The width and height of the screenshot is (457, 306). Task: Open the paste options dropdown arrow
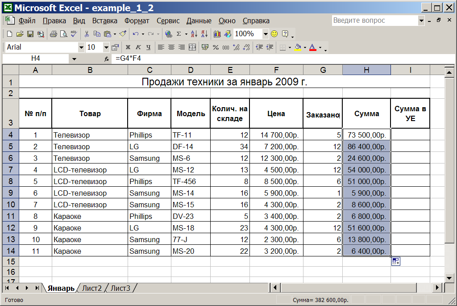[x=115, y=34]
